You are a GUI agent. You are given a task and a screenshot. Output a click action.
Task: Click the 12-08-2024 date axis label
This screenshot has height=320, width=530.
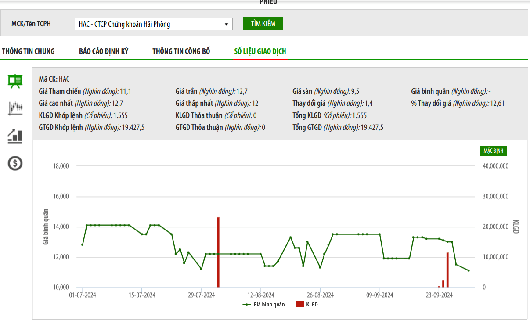point(261,295)
